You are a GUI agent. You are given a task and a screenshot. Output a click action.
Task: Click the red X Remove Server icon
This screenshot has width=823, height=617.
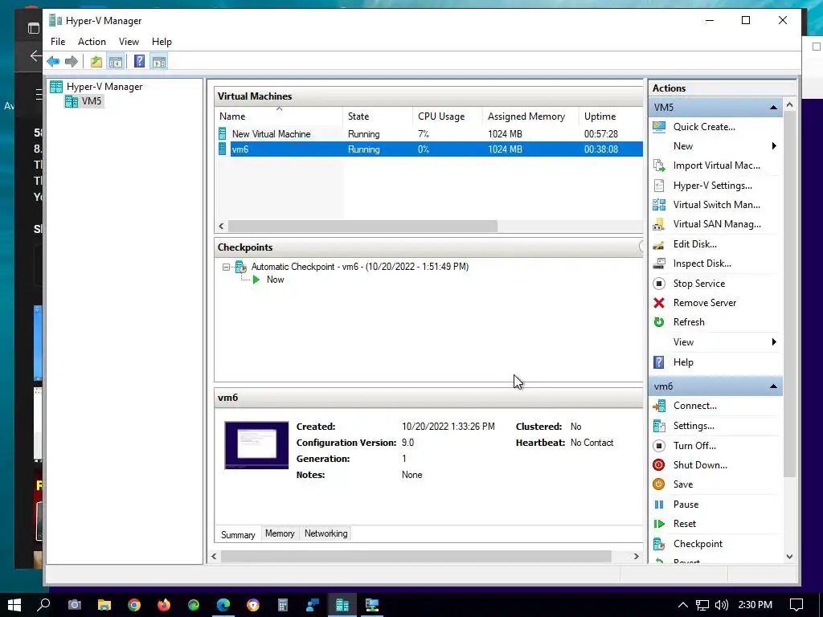[659, 303]
